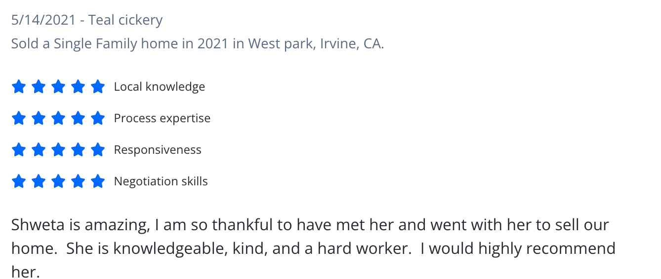Click the Responsiveness label
The height and width of the screenshot is (279, 661).
coord(158,150)
